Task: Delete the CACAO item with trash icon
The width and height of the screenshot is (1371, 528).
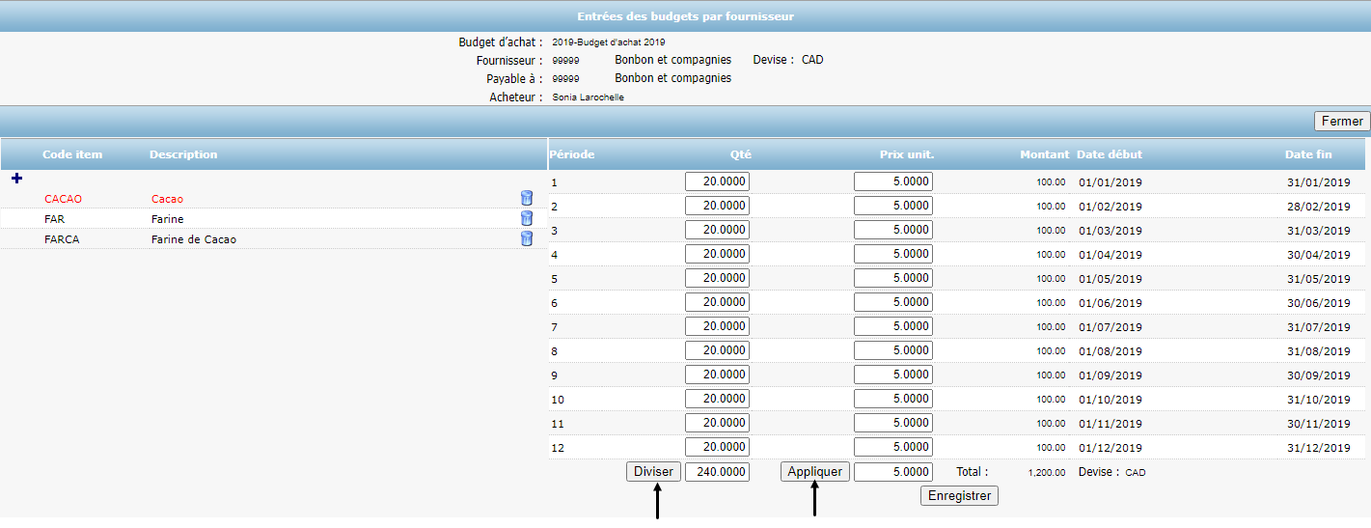Action: 526,198
